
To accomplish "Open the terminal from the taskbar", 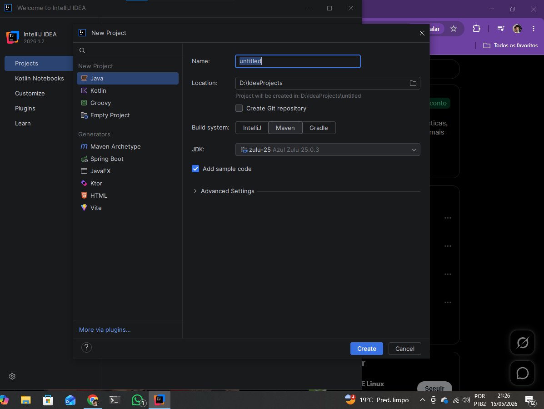I will tap(115, 400).
